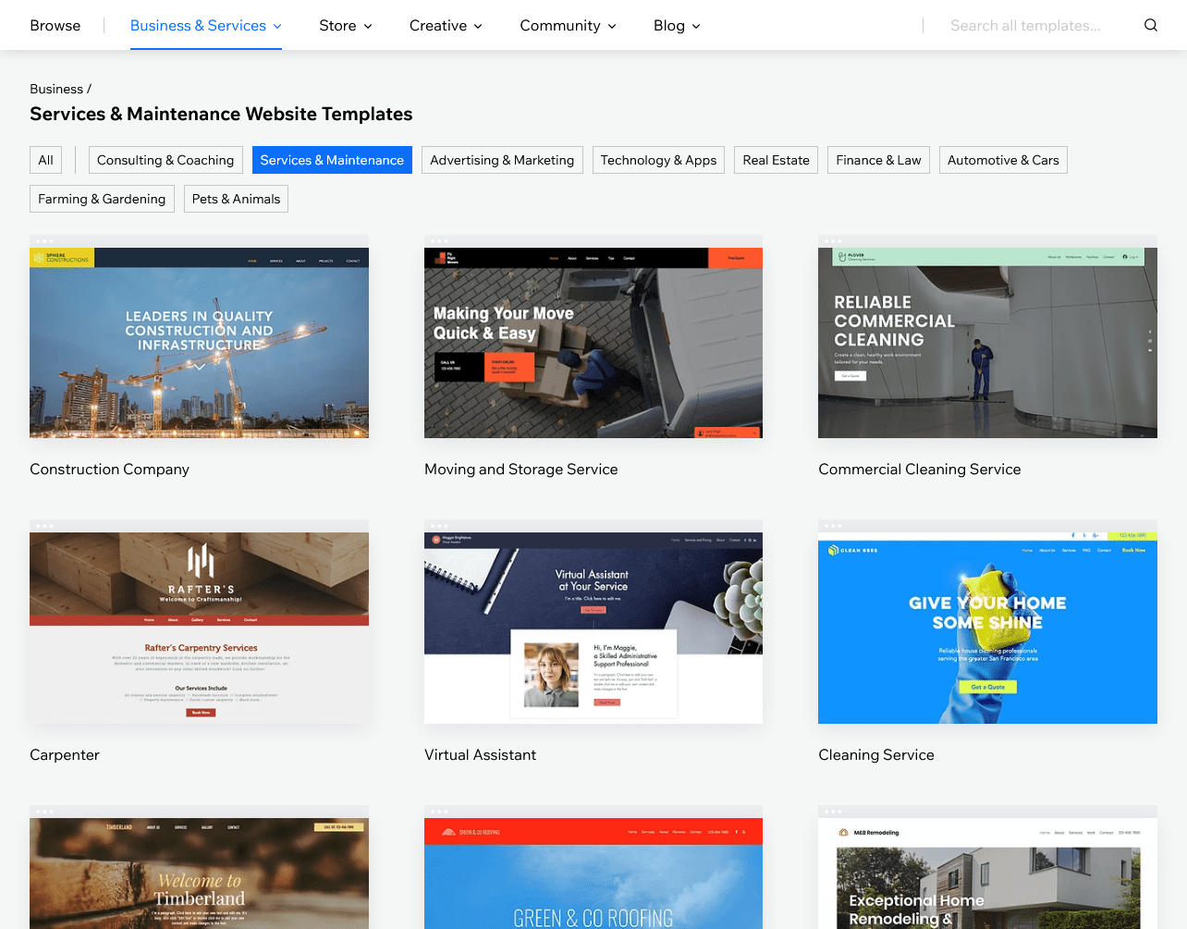Select the Services & Maintenance filter
Image resolution: width=1187 pixels, height=929 pixels.
click(332, 160)
